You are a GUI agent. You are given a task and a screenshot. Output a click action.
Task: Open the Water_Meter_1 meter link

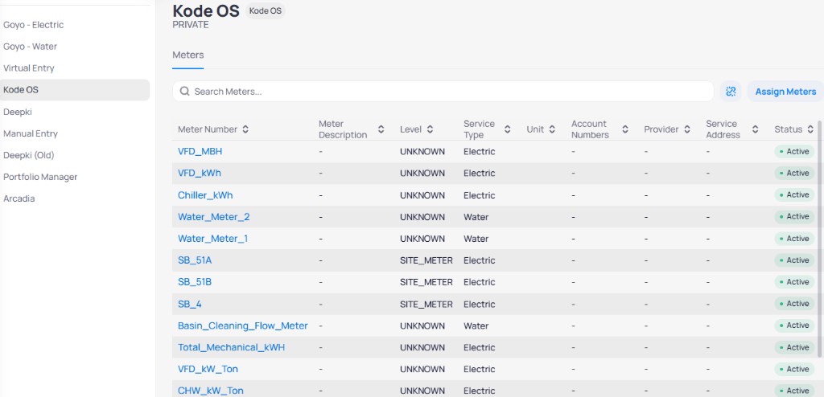[x=212, y=239]
